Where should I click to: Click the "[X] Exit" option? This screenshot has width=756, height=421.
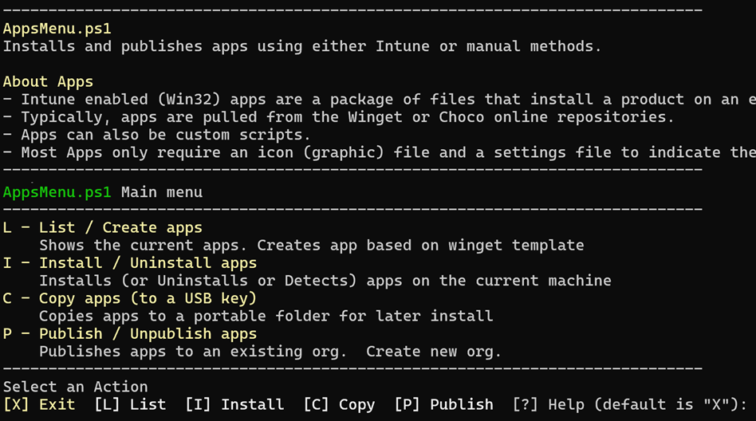(x=39, y=404)
